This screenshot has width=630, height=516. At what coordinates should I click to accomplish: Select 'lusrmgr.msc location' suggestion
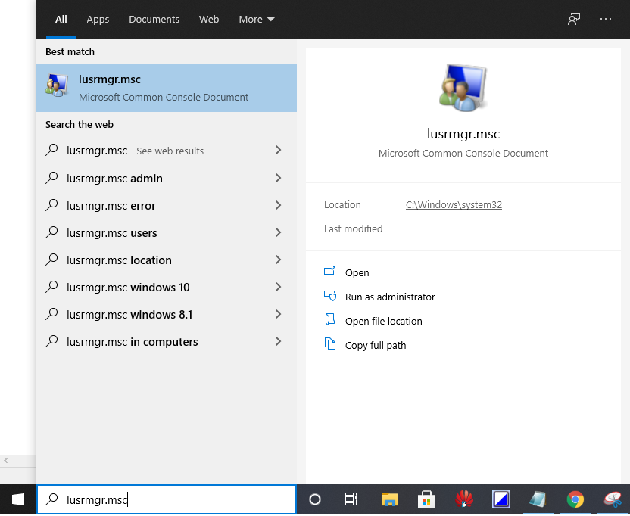[x=167, y=260]
